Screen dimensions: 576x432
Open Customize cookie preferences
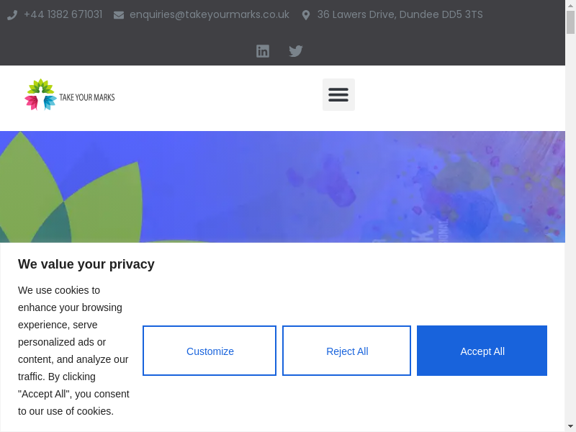tap(210, 351)
